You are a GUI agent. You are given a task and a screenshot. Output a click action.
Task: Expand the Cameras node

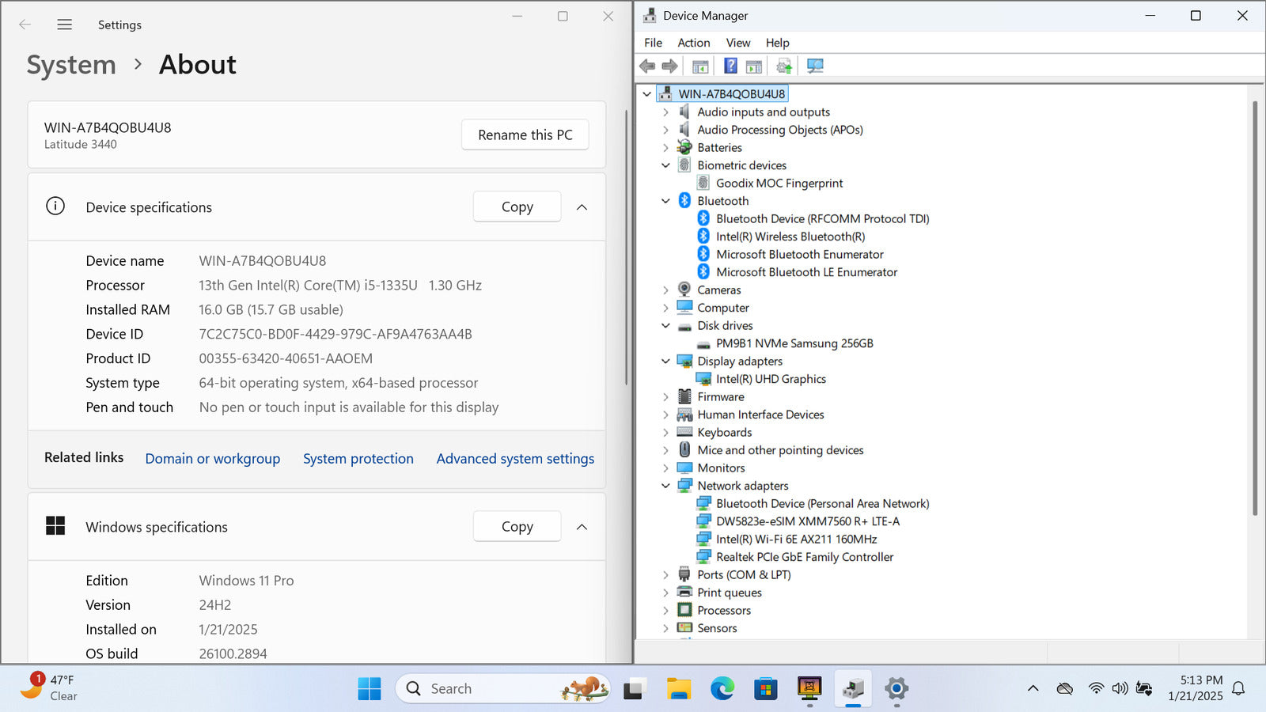pos(665,290)
